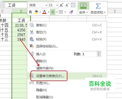Click the borders grid icon
This screenshot has width=122, height=99.
click(61, 12)
